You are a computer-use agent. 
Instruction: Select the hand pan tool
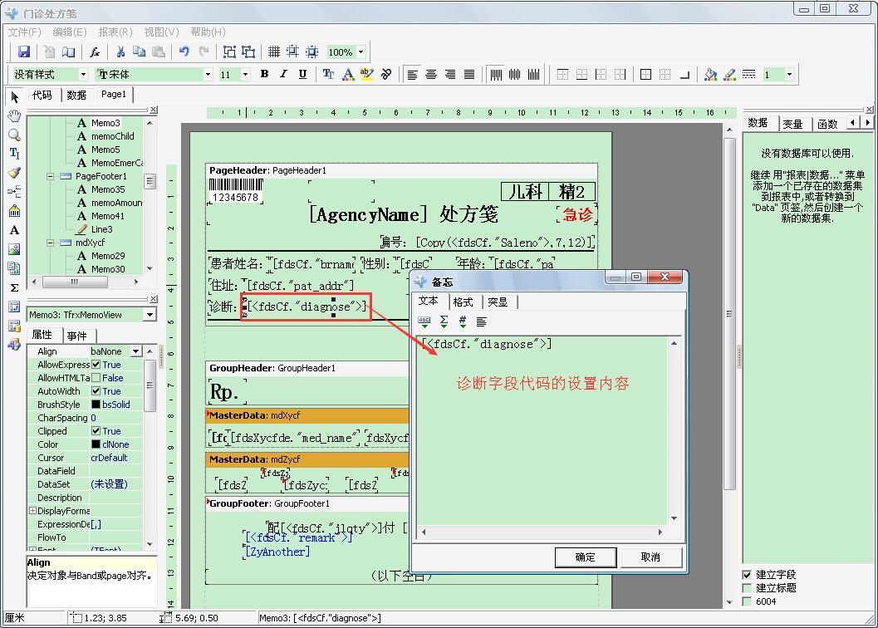click(15, 116)
